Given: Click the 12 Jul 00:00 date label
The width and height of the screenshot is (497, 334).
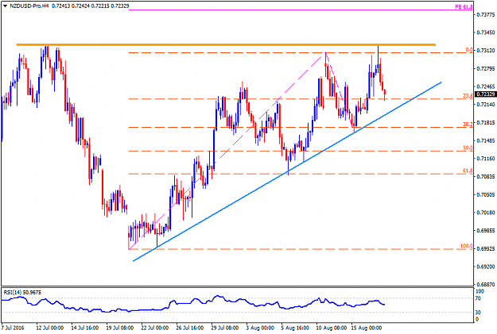Looking at the screenshot, I should coord(50,328).
